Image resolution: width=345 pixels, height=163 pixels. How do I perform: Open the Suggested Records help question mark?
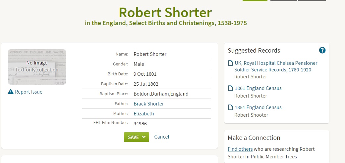(x=322, y=50)
